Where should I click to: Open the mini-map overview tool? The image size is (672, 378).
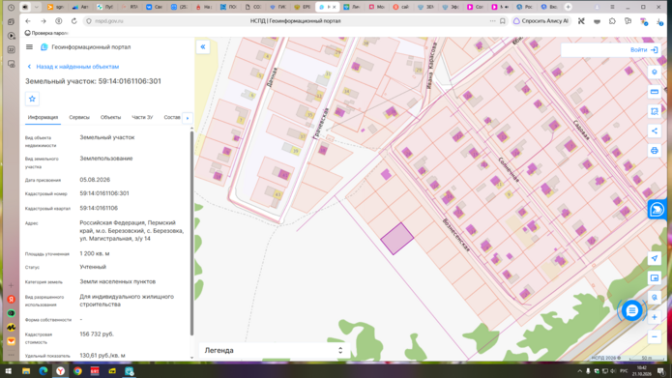(654, 277)
